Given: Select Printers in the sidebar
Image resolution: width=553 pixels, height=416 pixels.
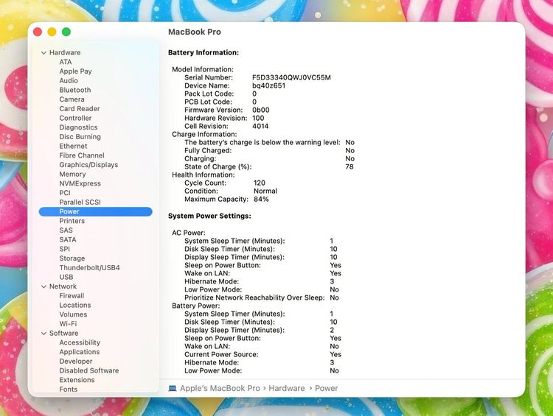Looking at the screenshot, I should click(72, 221).
